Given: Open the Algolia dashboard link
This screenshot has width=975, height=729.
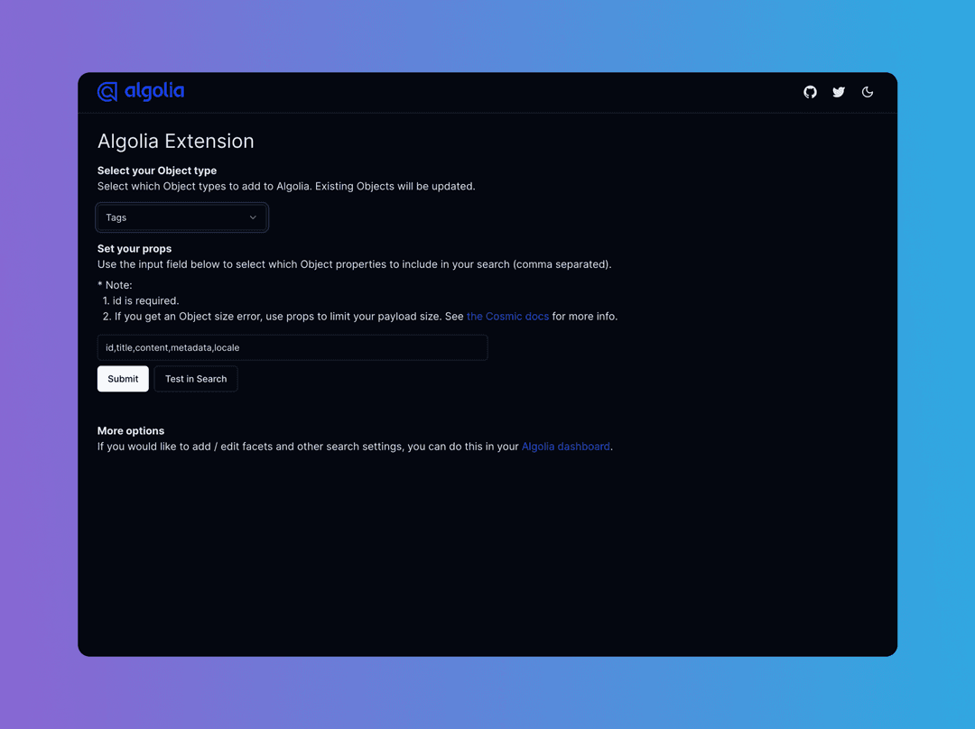Looking at the screenshot, I should pos(565,447).
